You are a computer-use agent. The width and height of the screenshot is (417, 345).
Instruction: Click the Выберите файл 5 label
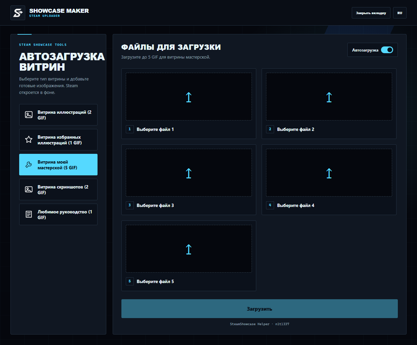155,281
